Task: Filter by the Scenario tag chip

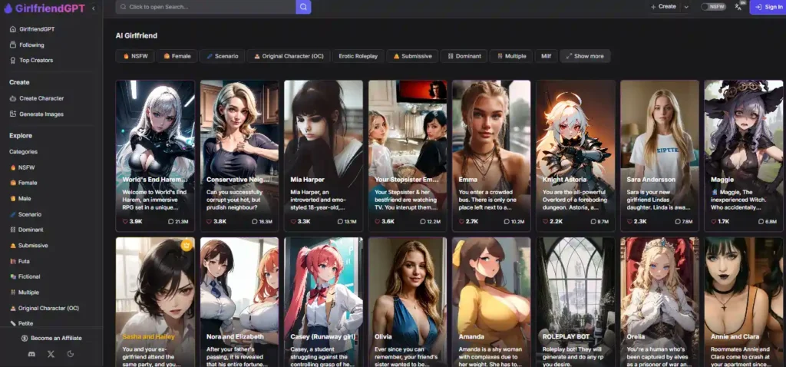Action: tap(222, 56)
